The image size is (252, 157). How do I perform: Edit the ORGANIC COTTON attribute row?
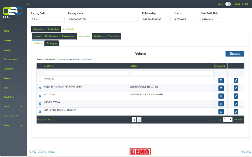[x=236, y=104]
